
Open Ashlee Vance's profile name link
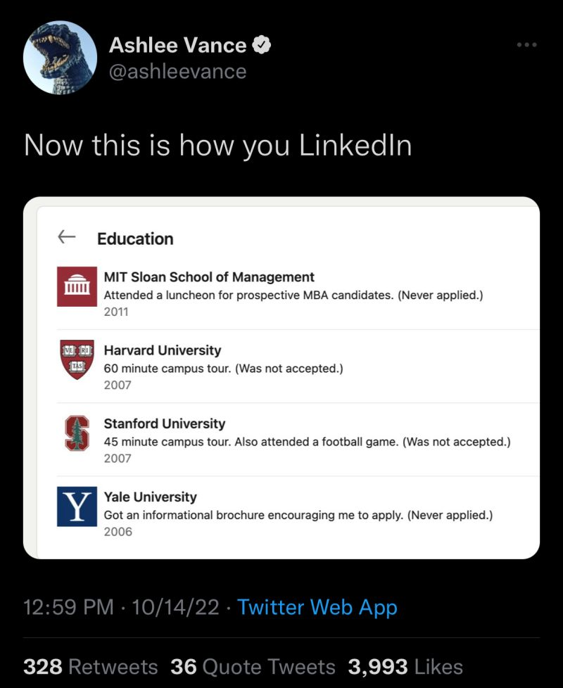click(x=177, y=46)
